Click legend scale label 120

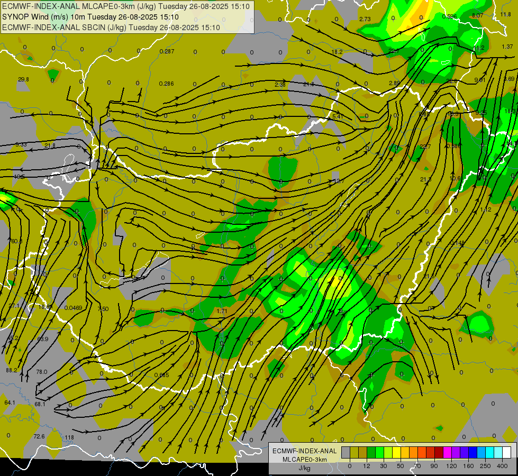[x=451, y=466]
